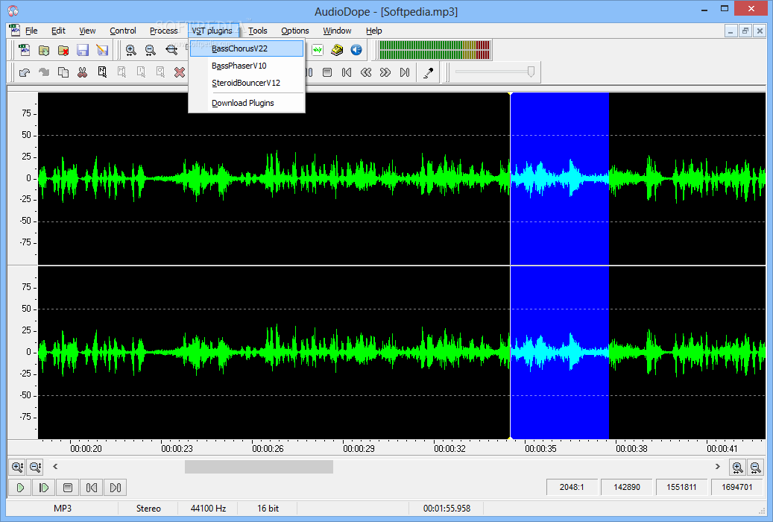
Task: Click the microphone record icon
Action: pos(429,72)
